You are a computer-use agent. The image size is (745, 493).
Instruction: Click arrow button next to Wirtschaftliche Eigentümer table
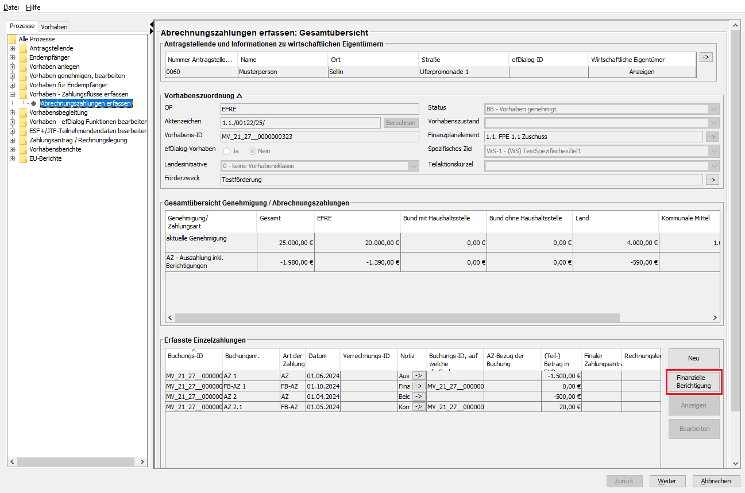point(705,57)
